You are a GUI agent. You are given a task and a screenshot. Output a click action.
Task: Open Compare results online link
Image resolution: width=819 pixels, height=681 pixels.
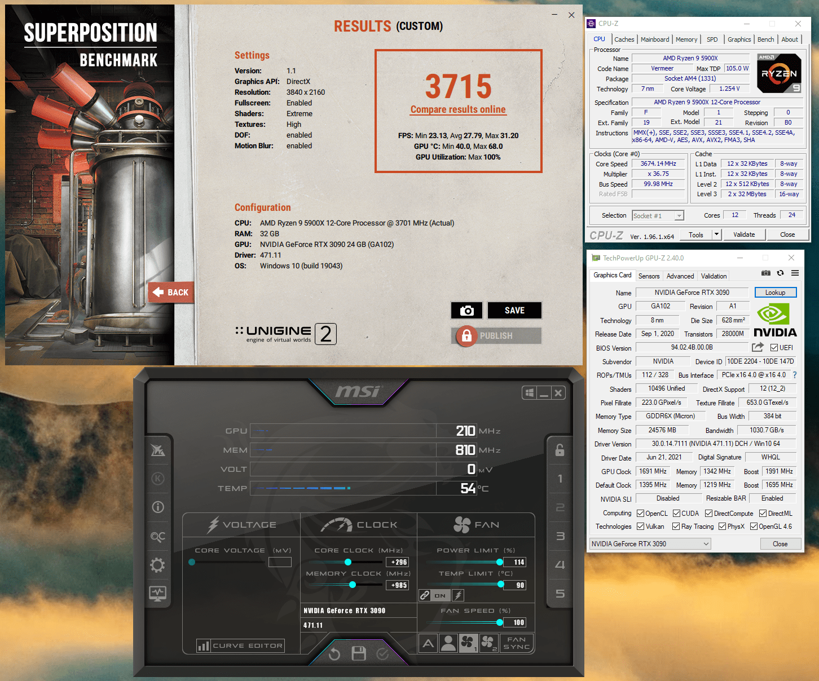coord(458,109)
